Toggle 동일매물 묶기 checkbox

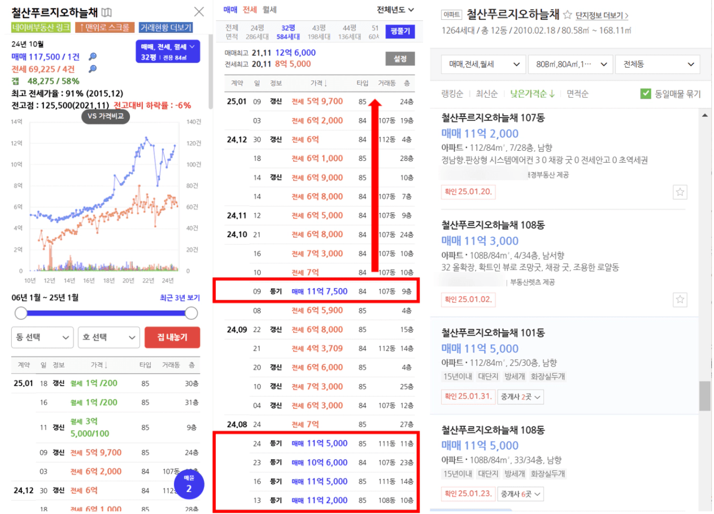(x=646, y=94)
